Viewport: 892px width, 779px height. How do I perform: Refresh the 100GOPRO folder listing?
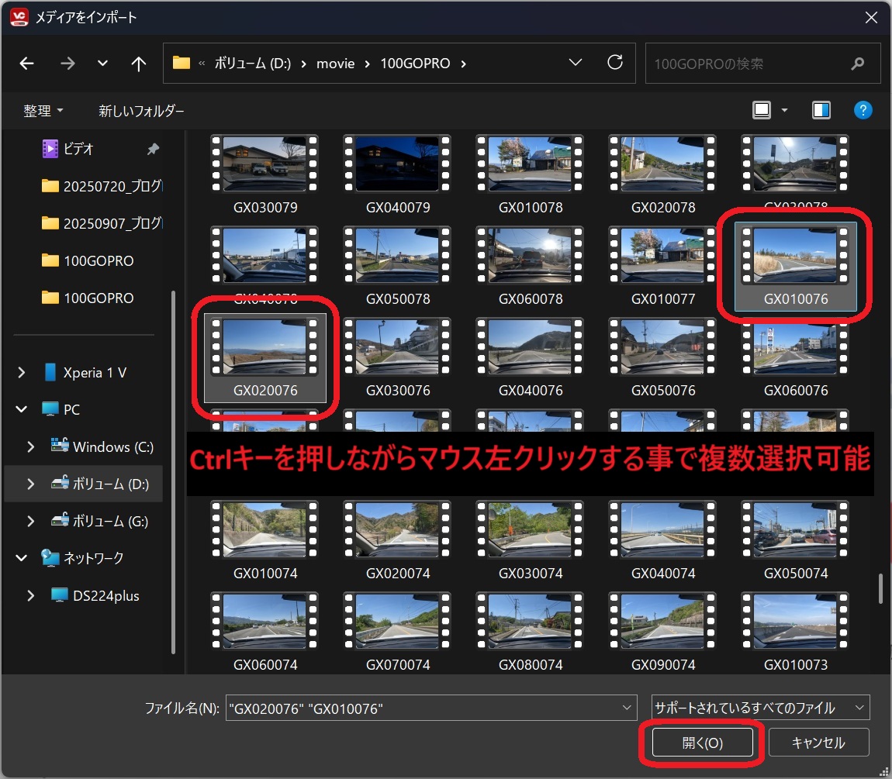(615, 63)
